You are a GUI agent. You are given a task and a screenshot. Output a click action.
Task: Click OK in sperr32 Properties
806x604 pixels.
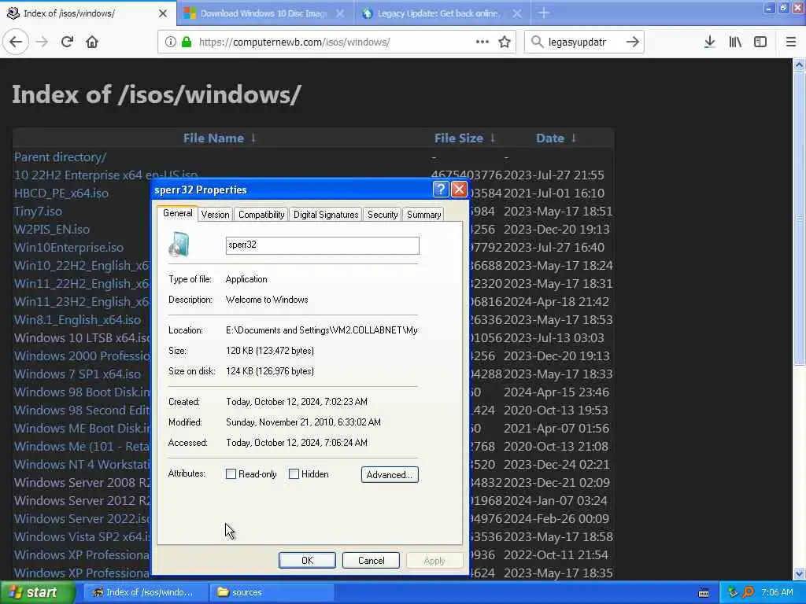(307, 560)
